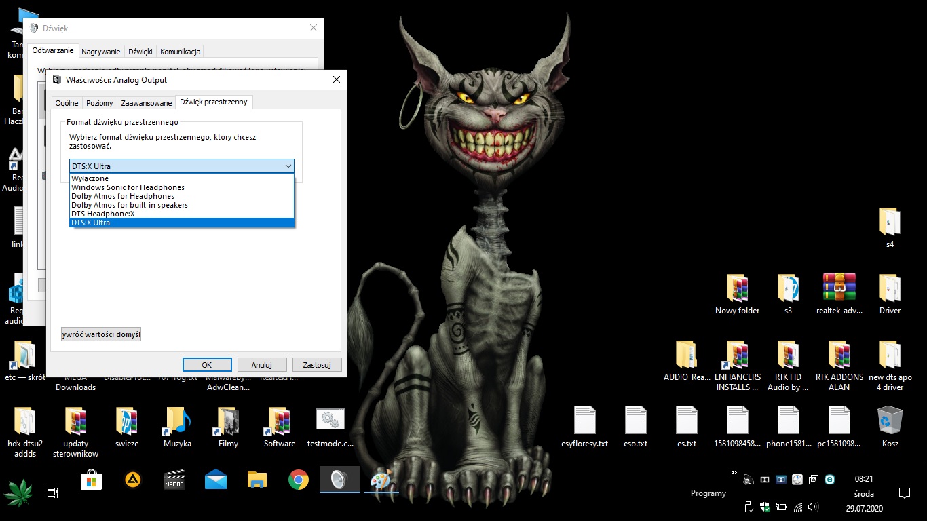Click Przywróć wartości domyślne button
Screen dimensions: 927x521
click(x=101, y=334)
